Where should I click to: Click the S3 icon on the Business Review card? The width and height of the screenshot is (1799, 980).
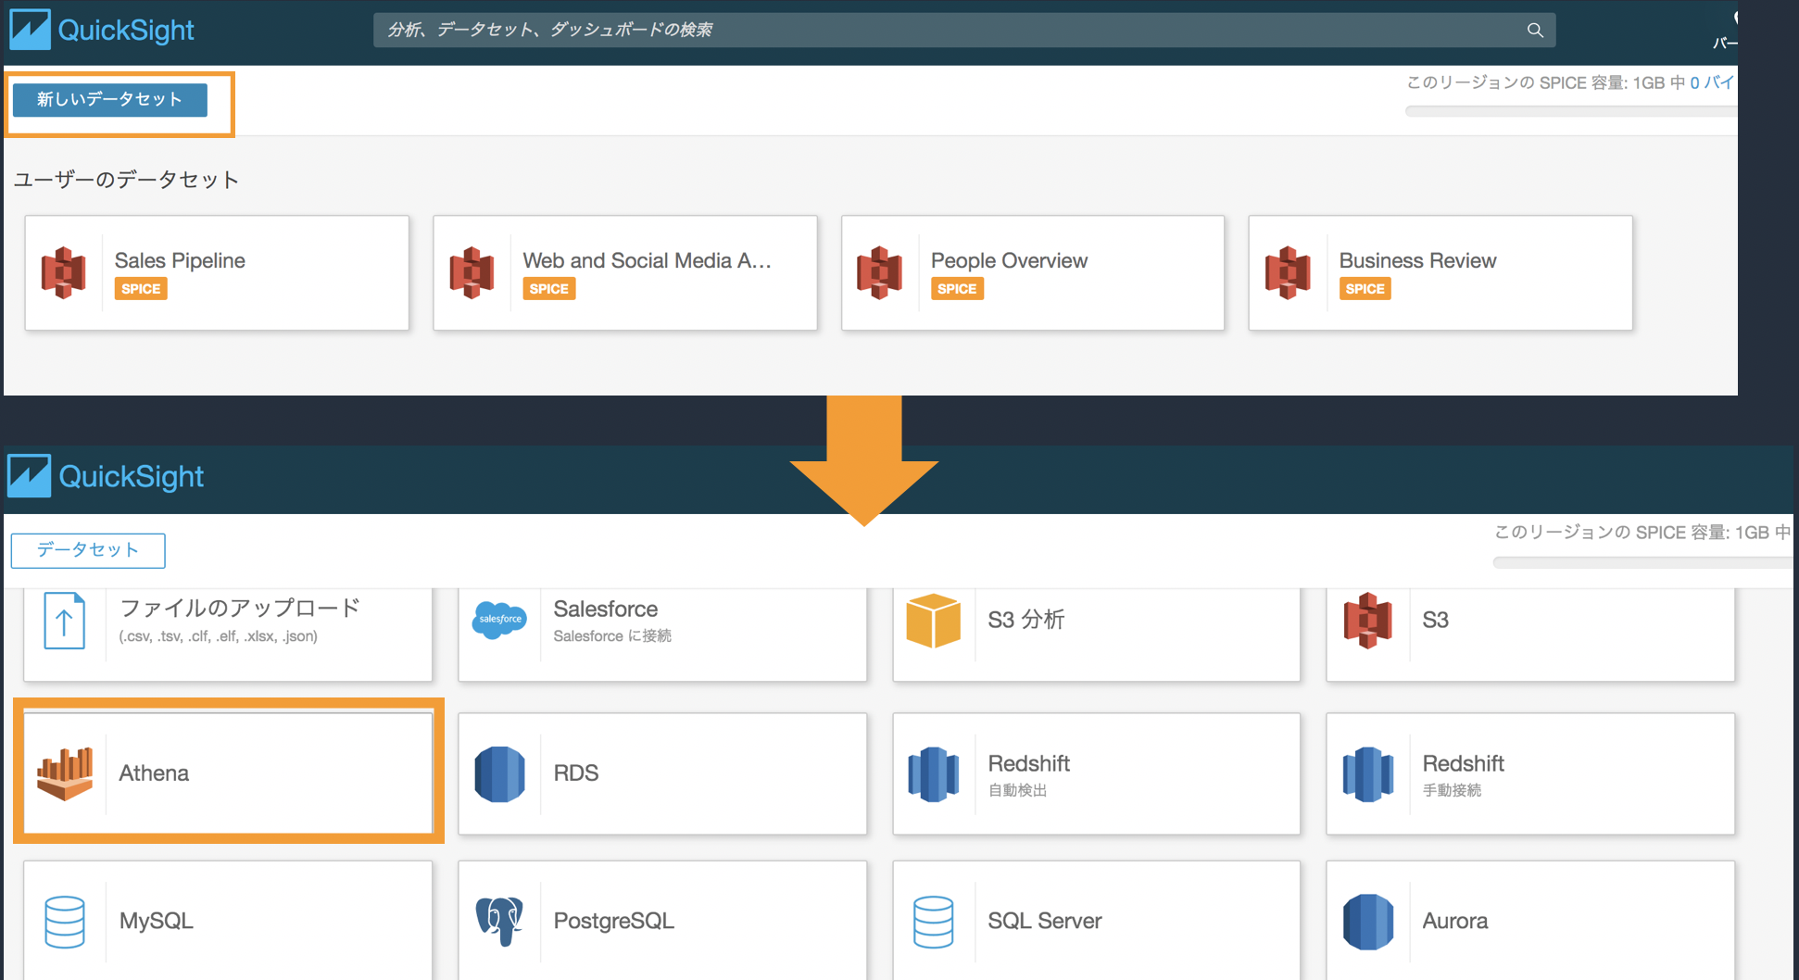1288,273
